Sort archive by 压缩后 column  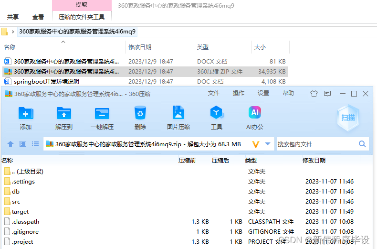pos(220,161)
